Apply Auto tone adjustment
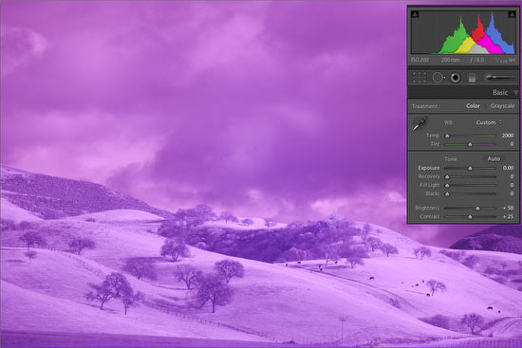This screenshot has width=522, height=348. 494,158
